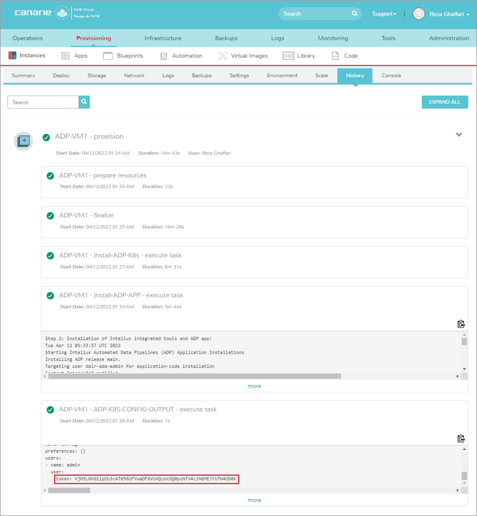Expand the ADP-VM1 prepare resources entry
477x516 pixels.
103,176
